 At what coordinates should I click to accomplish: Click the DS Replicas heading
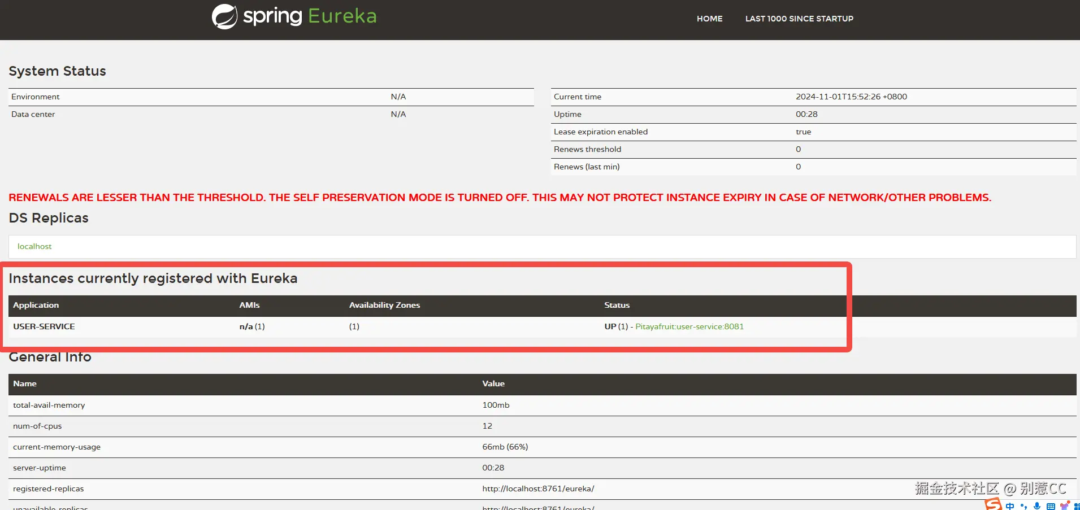click(x=49, y=218)
